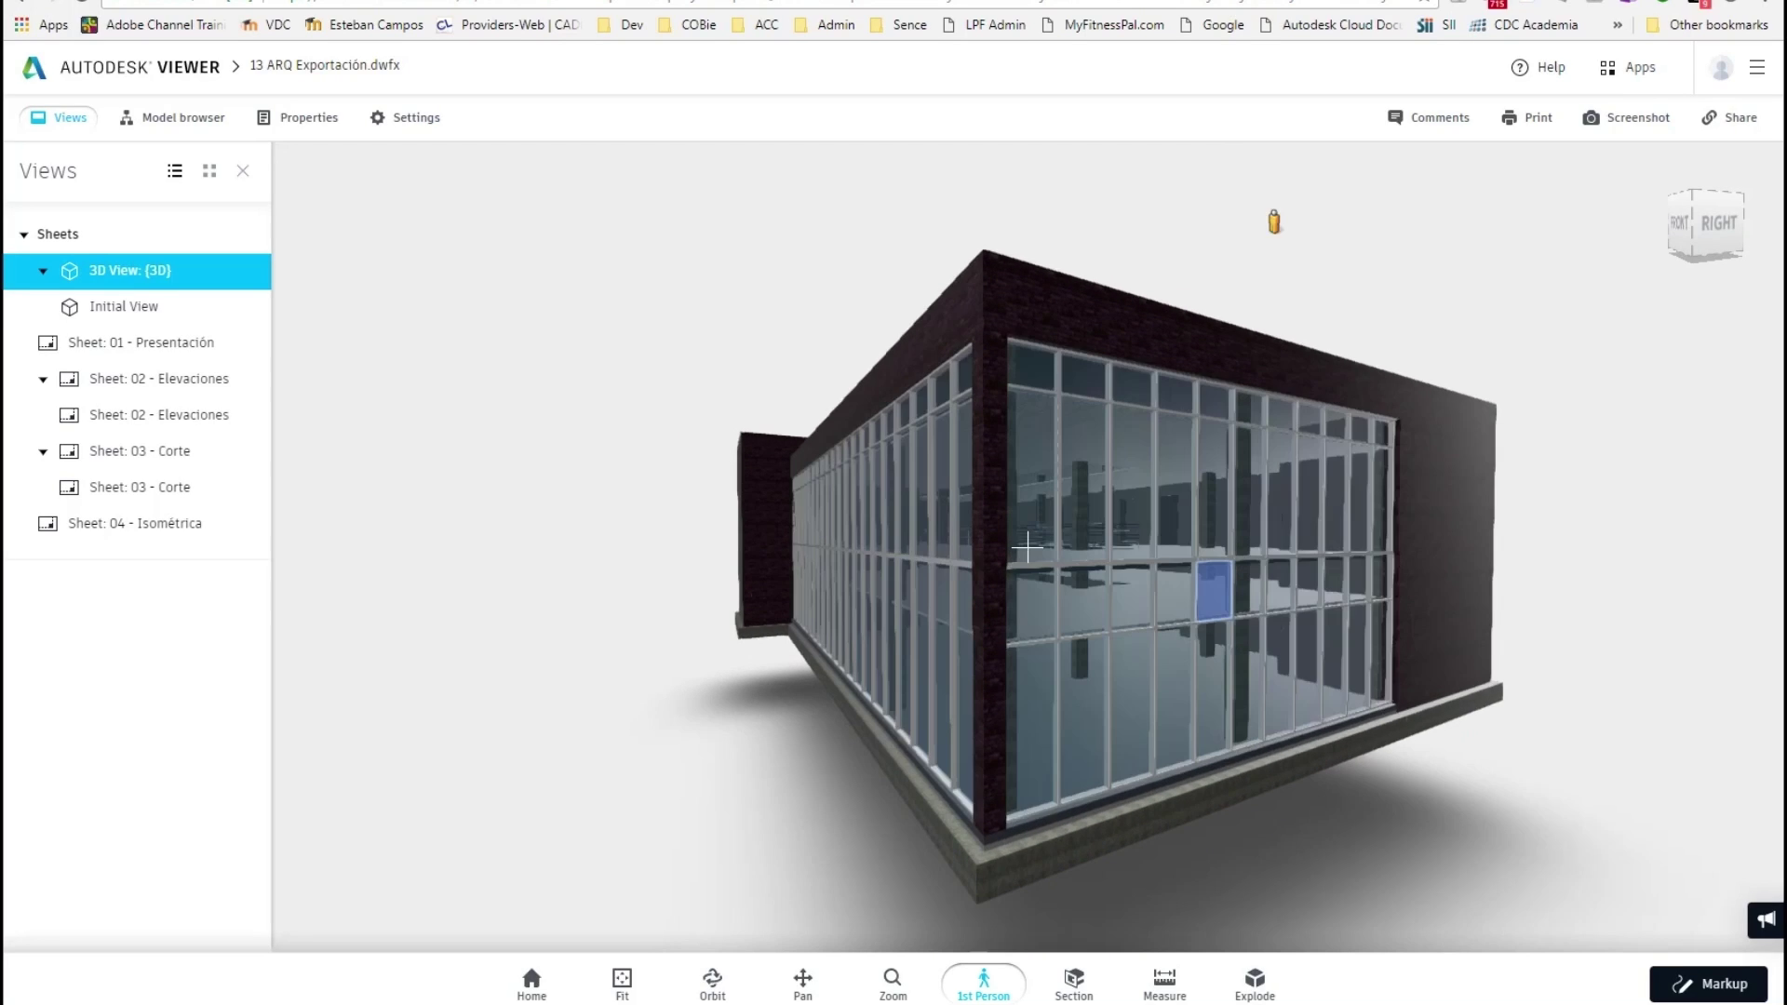Viewport: 1787px width, 1005px height.
Task: Collapse the Sheets tree section
Action: (24, 234)
